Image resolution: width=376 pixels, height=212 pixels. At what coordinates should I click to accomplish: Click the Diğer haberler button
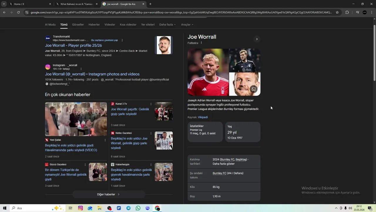[x=109, y=194]
